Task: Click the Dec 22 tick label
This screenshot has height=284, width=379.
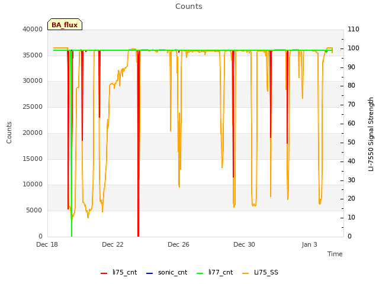Action: (113, 244)
